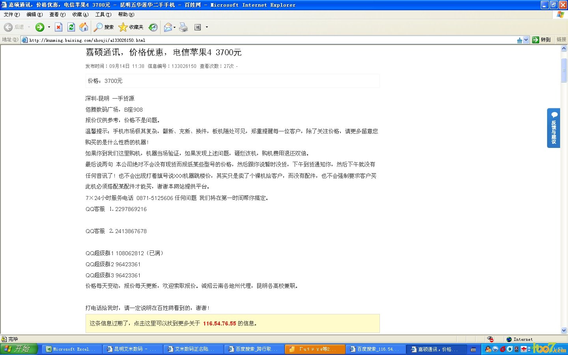The image size is (568, 355).
Task: Click the Windows flag logo throbber
Action: pos(560,15)
